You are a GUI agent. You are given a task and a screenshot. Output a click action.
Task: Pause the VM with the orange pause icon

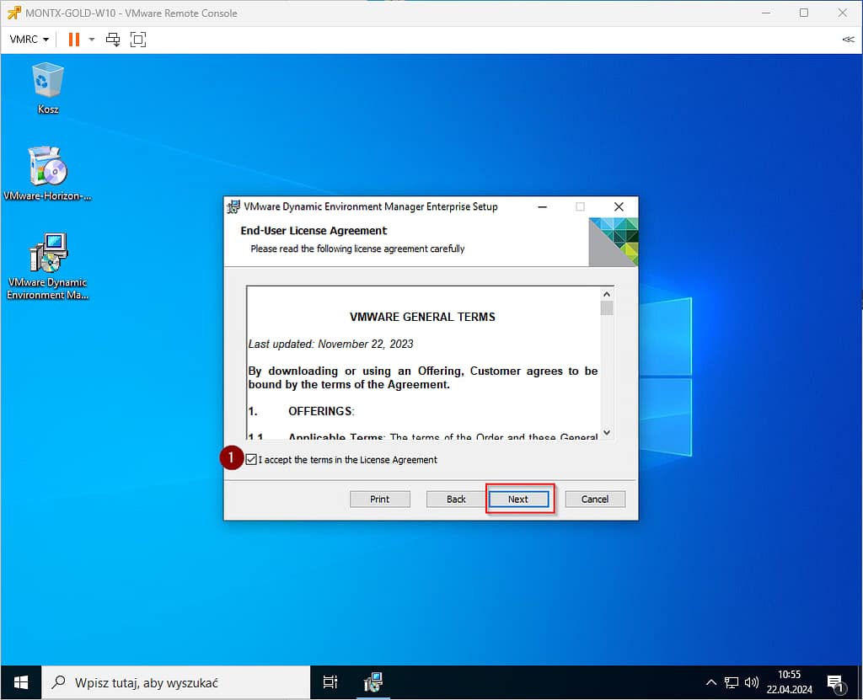[73, 40]
